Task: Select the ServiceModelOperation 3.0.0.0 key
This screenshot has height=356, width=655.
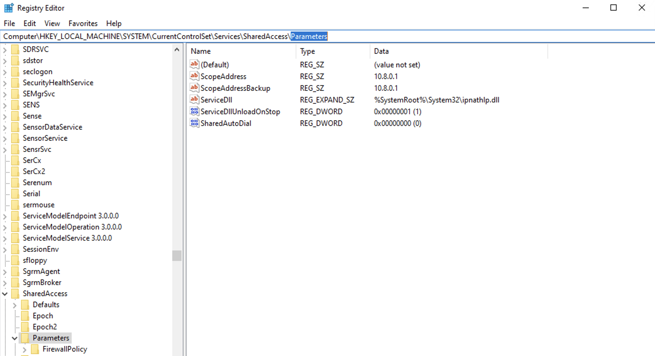Action: click(72, 227)
